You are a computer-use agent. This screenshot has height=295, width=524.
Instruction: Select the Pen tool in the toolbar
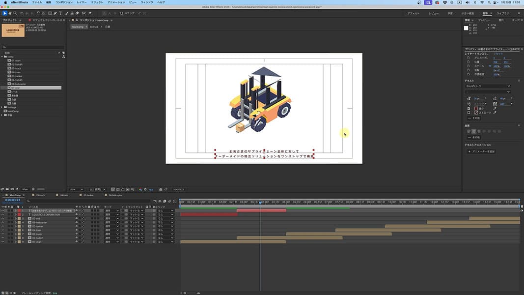(55, 13)
